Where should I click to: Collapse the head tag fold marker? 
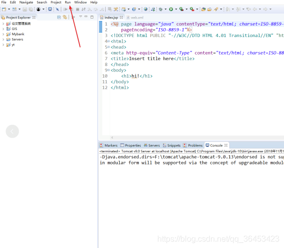click(109, 47)
